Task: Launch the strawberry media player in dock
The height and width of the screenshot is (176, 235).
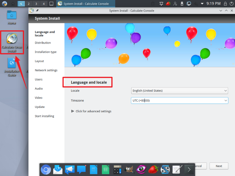Action: coord(153,170)
